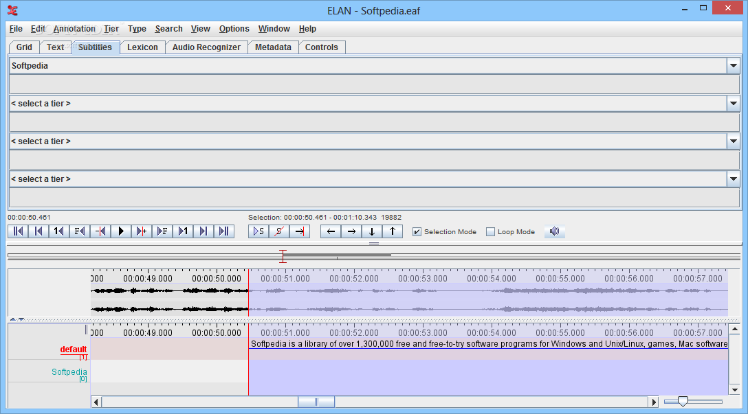
Task: Click the horizontal scrollbar thumb
Action: [316, 402]
